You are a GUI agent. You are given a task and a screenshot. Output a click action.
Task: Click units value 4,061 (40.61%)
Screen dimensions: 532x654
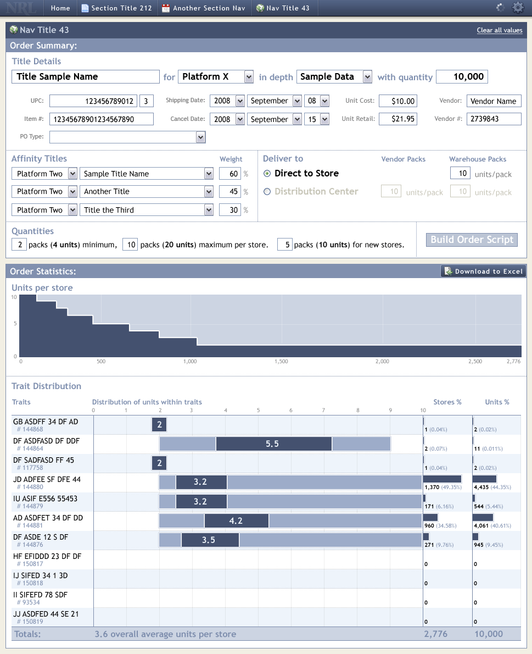(x=492, y=525)
